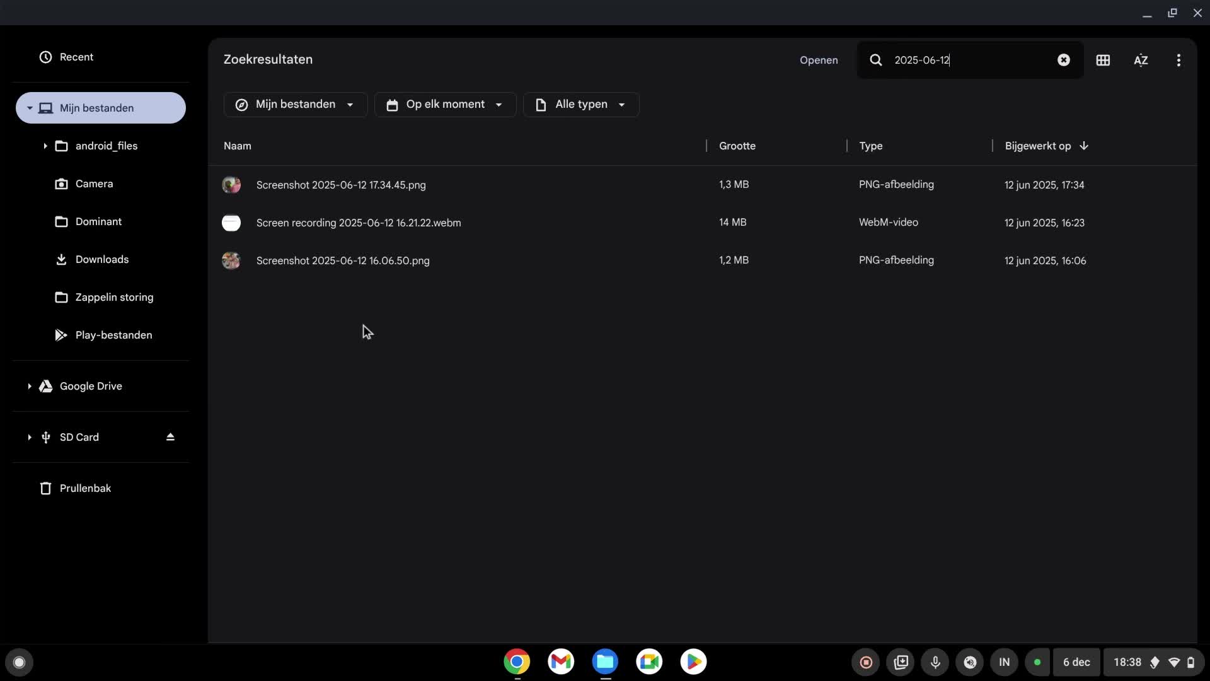The height and width of the screenshot is (681, 1210).
Task: Open the three-dot more menu
Action: [x=1178, y=60]
